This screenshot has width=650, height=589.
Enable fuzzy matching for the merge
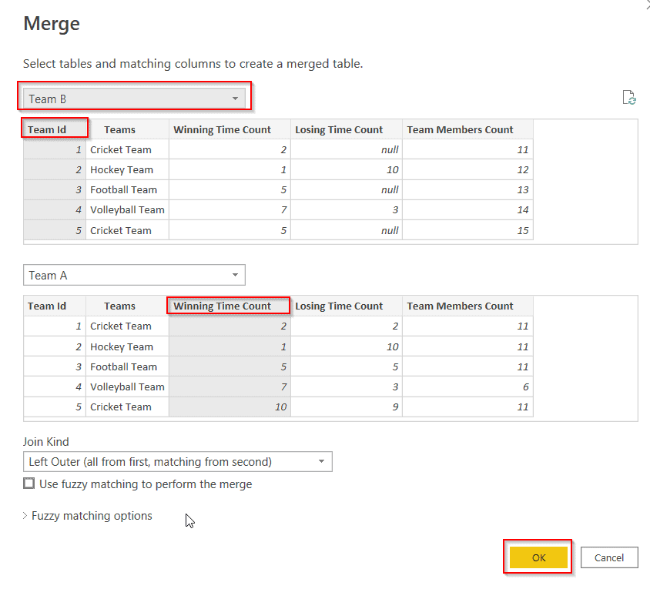tap(28, 484)
